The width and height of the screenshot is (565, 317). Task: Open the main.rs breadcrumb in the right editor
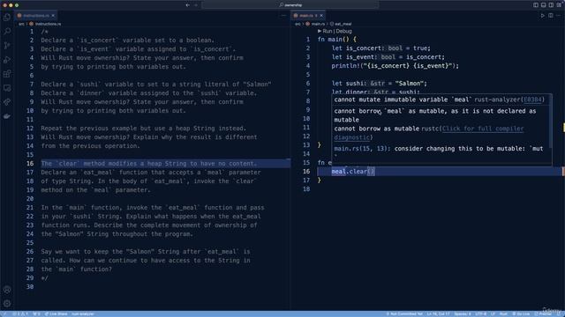tap(318, 24)
